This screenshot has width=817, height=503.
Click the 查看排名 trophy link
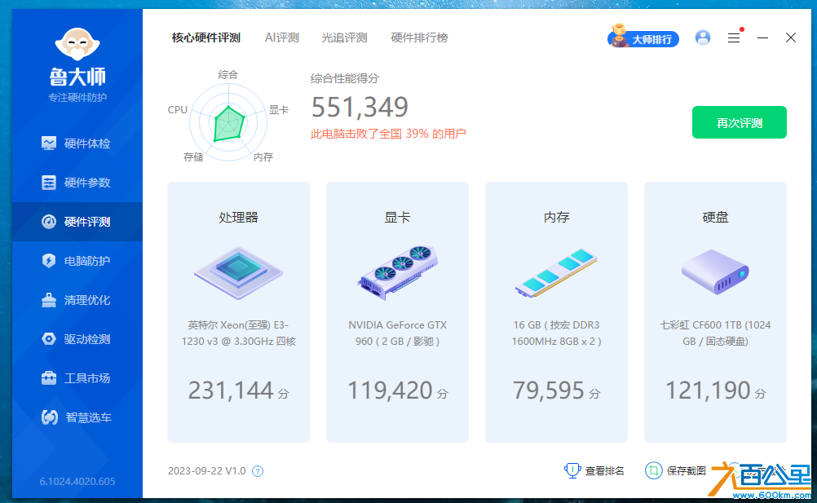pos(594,470)
